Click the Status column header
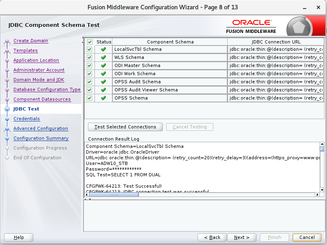Screen dimensions: 327x245 coord(104,42)
